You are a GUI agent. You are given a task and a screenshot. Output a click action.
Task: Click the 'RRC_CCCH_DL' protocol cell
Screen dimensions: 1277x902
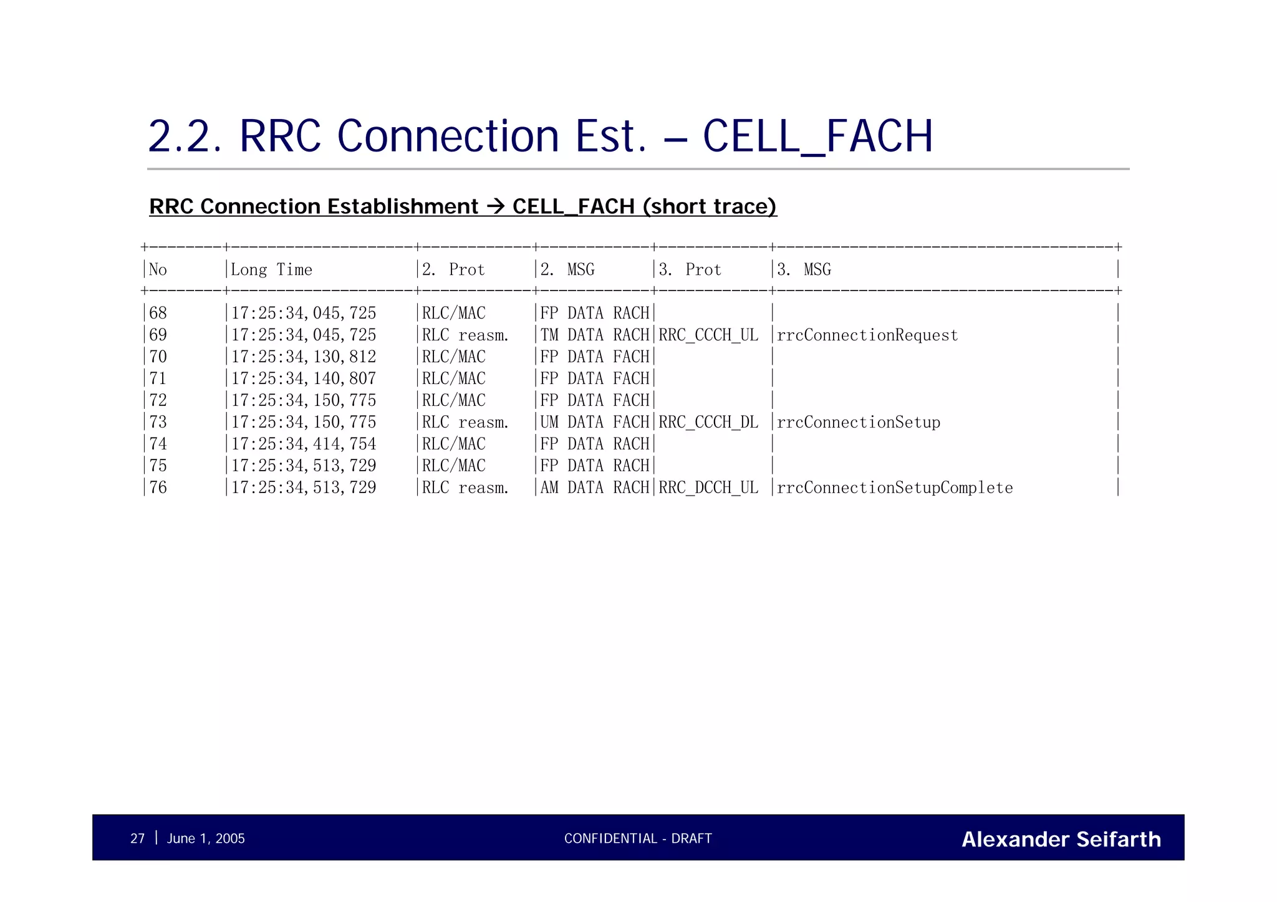click(708, 423)
